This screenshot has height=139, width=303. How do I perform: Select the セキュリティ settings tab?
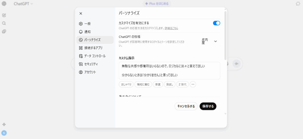[91, 64]
